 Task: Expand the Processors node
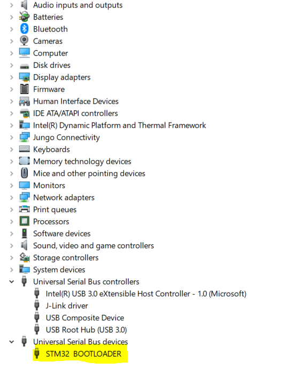tap(12, 221)
